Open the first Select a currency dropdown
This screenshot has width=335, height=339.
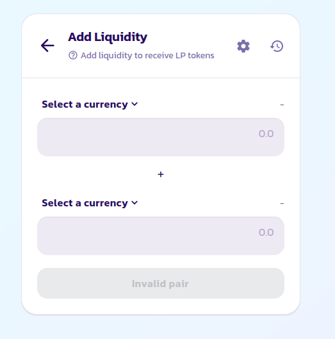coord(90,104)
